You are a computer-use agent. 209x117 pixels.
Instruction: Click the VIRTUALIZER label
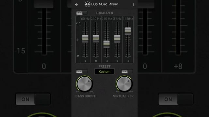click(123, 96)
